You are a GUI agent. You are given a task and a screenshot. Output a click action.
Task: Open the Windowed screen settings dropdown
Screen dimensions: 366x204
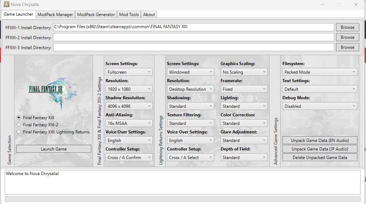coord(190,72)
